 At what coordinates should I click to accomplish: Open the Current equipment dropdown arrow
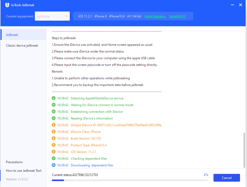(x=66, y=16)
